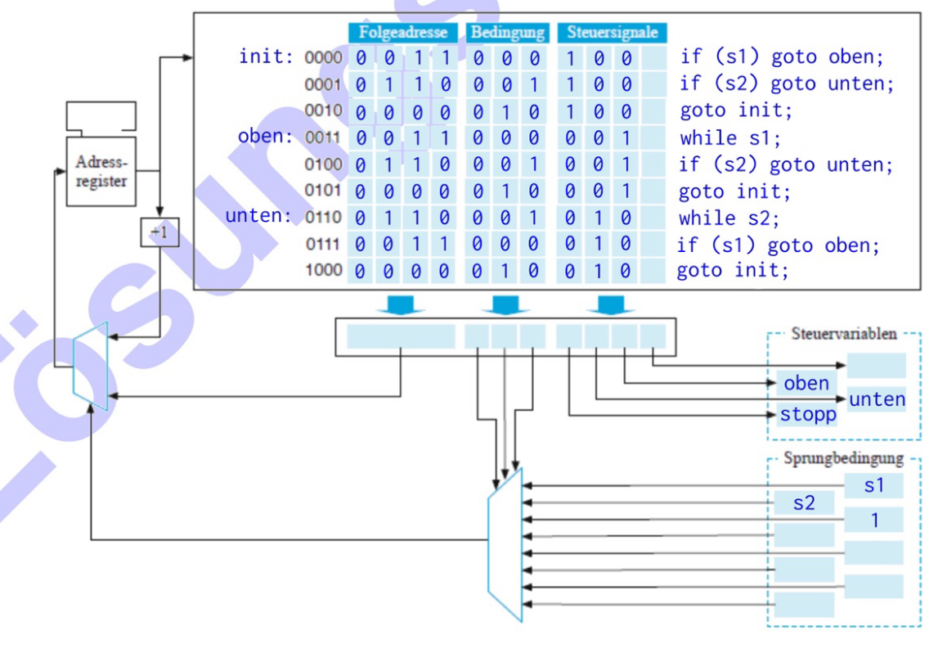The height and width of the screenshot is (653, 947).
Task: Click the s1 Sprungbedingung input field
Action: click(873, 485)
